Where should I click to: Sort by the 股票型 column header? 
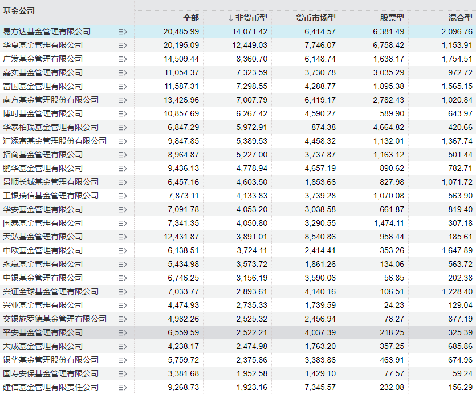tap(392, 18)
